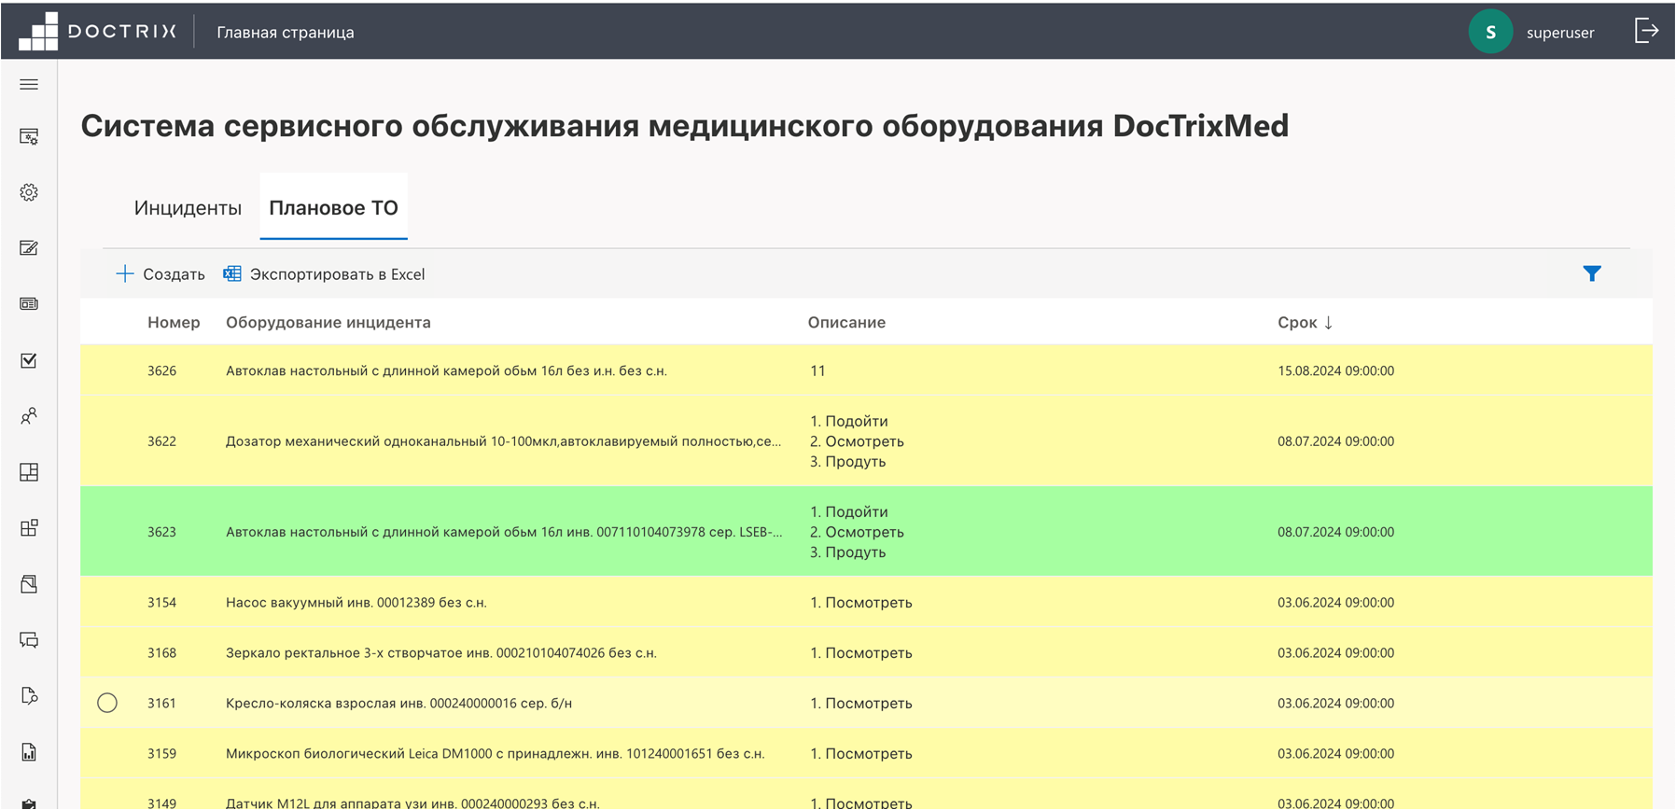The height and width of the screenshot is (810, 1676).
Task: Click the Оборудование инцидента column header
Action: pos(328,322)
